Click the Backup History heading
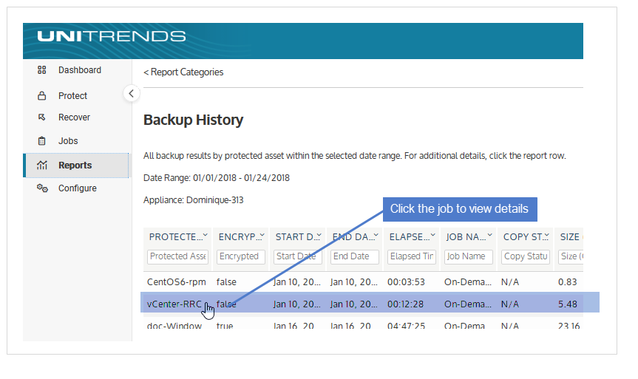The height and width of the screenshot is (379, 638). (193, 120)
